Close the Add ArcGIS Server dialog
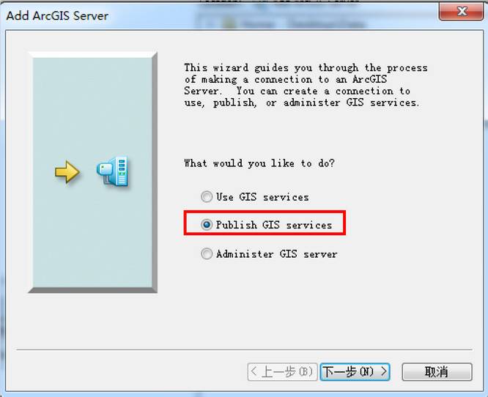 coord(462,11)
